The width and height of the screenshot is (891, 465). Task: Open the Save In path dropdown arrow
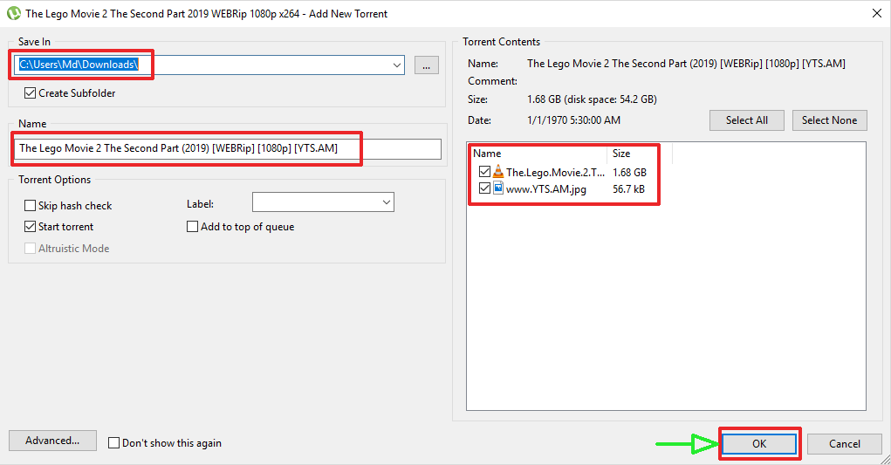[x=397, y=65]
